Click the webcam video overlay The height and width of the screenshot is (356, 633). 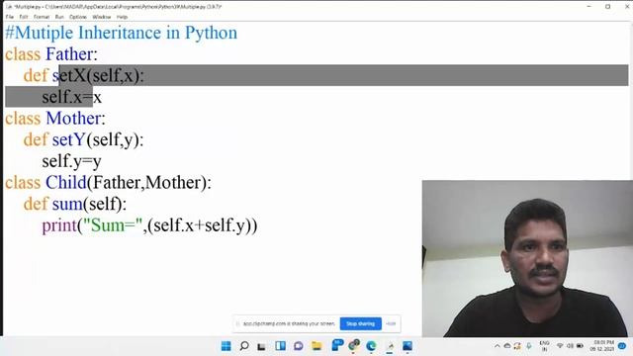pos(527,258)
